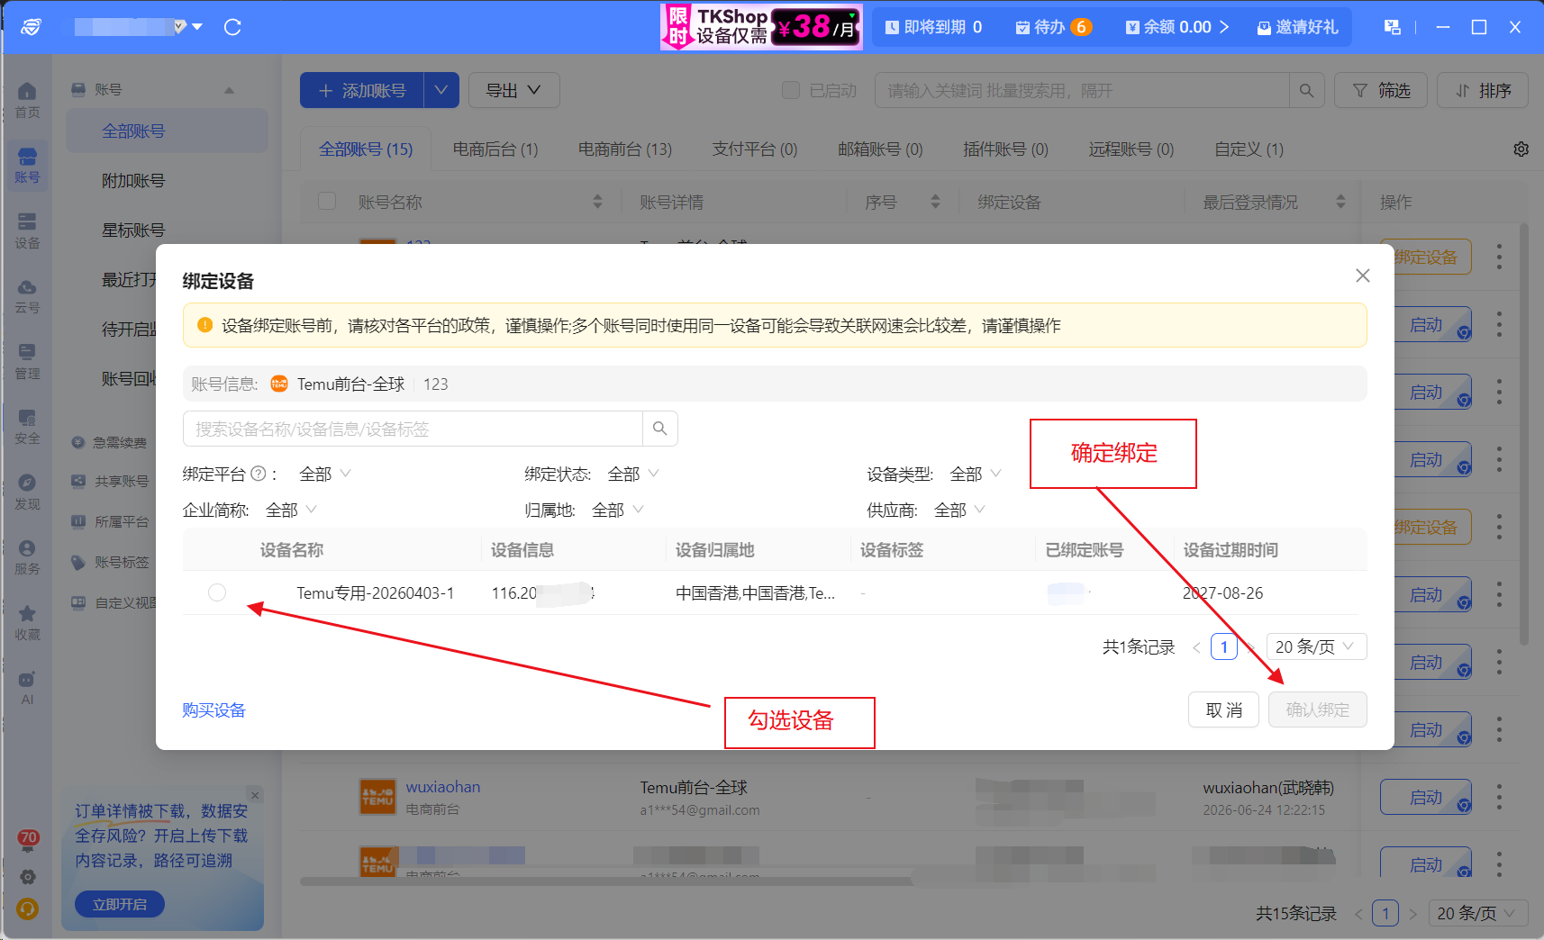Open the AI sidebar icon
This screenshot has height=940, width=1544.
pyautogui.click(x=27, y=687)
